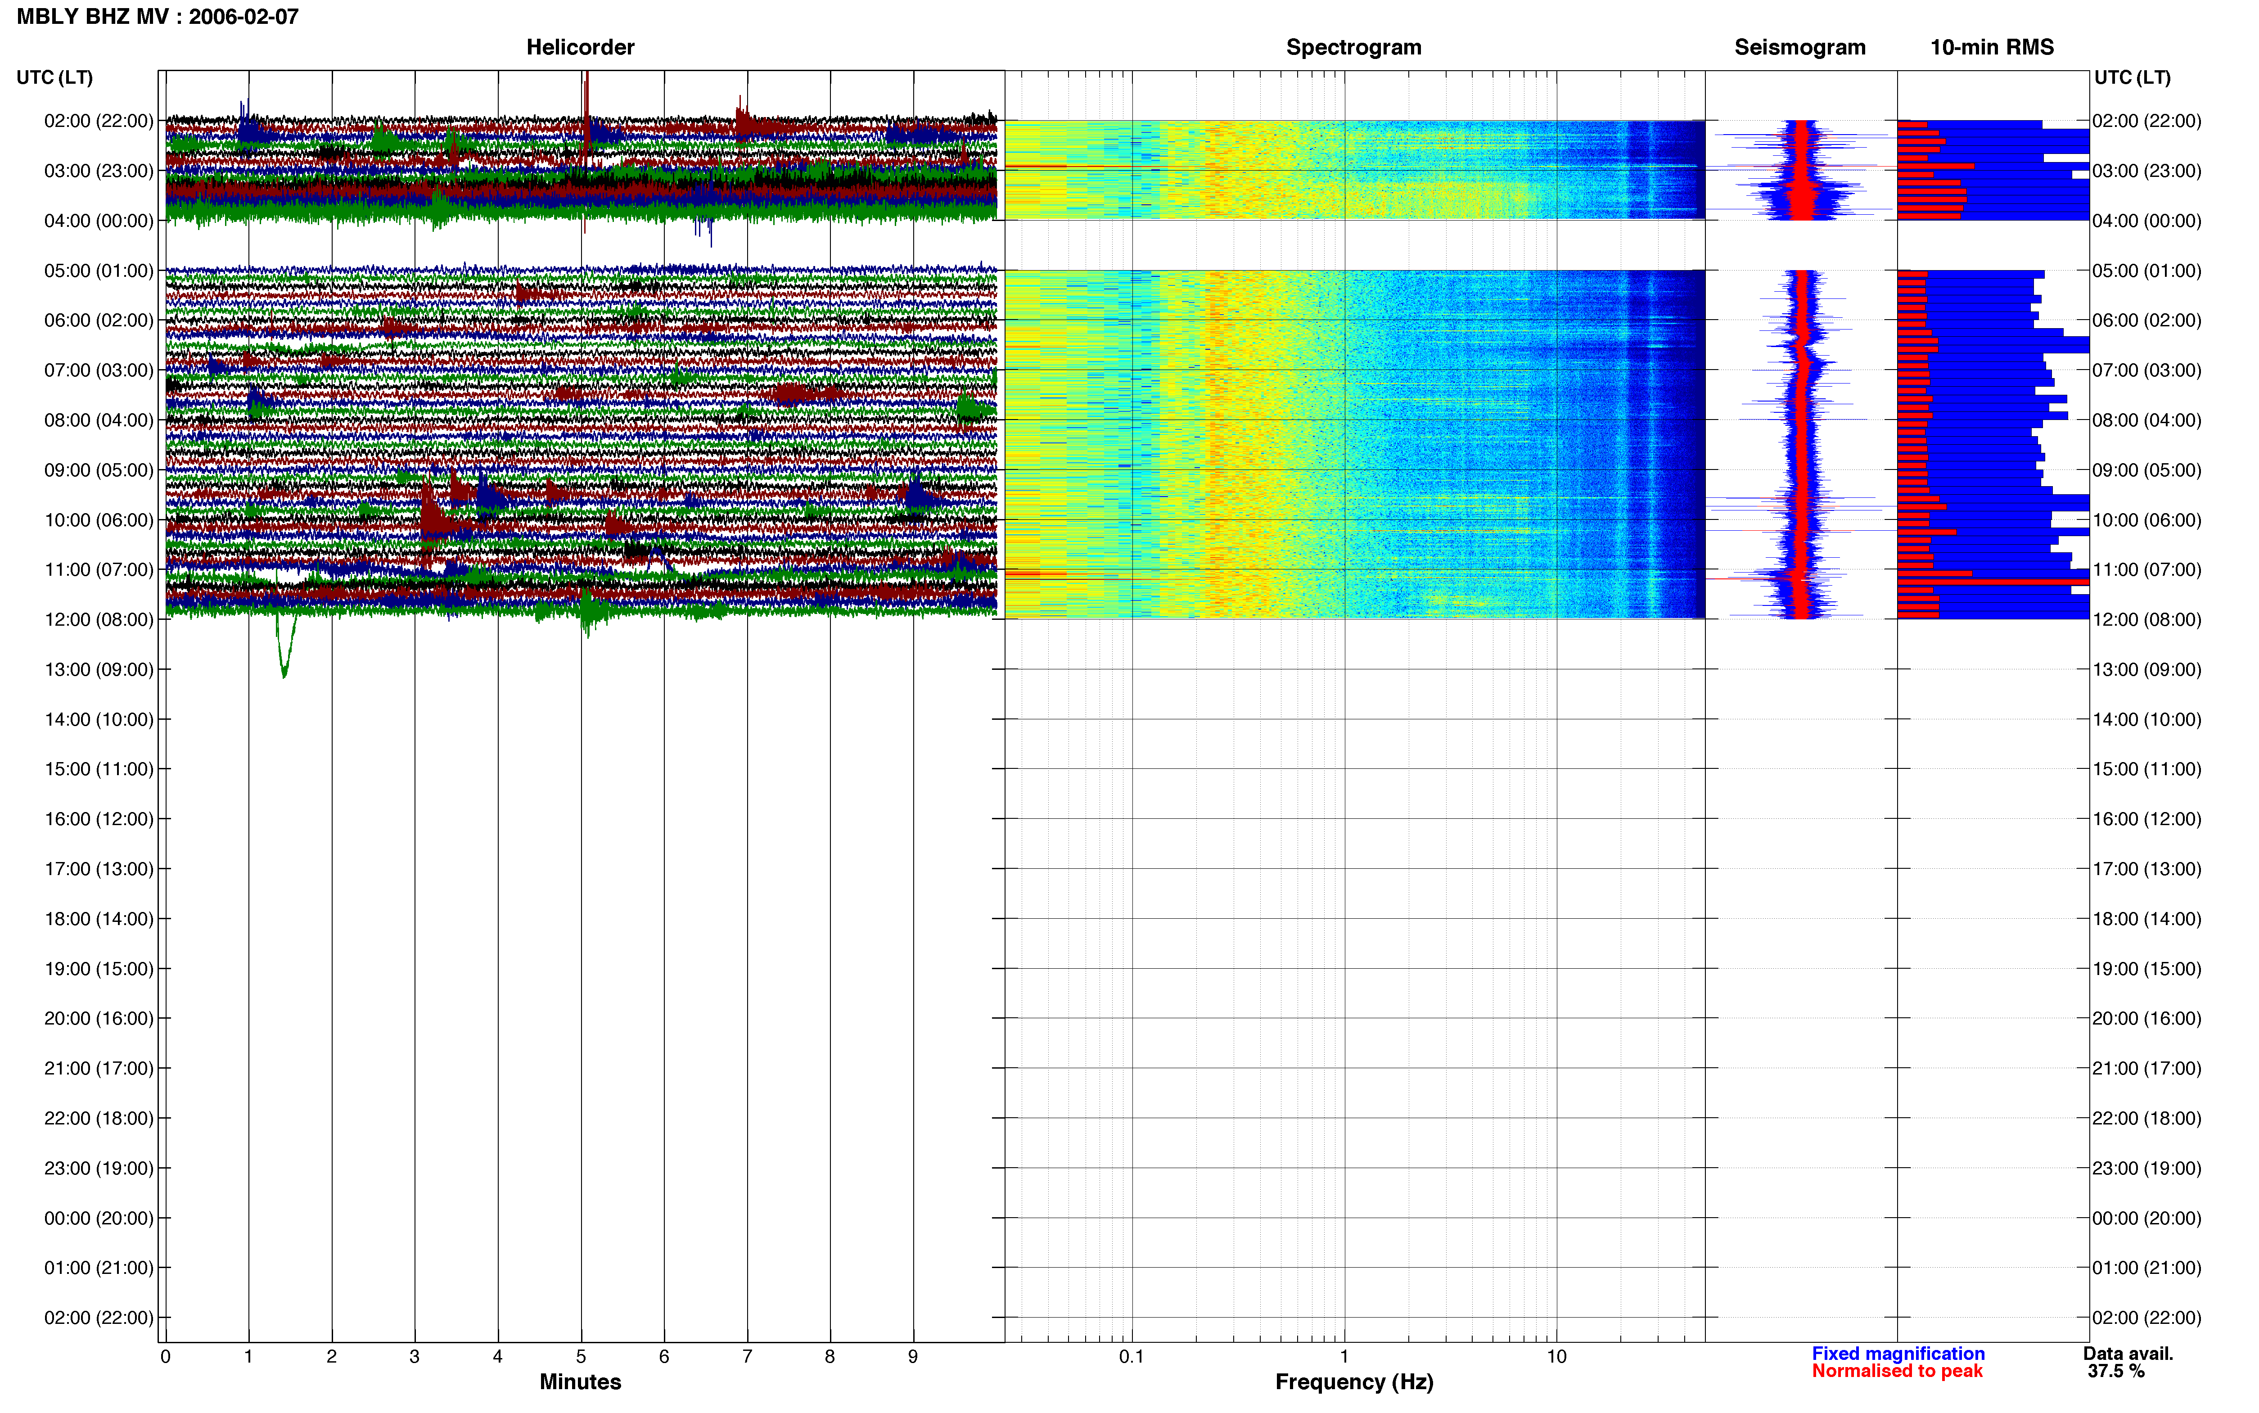Screen dimensions: 2259x1413
Task: Select the Minutes axis label under helicorder
Action: click(580, 1381)
